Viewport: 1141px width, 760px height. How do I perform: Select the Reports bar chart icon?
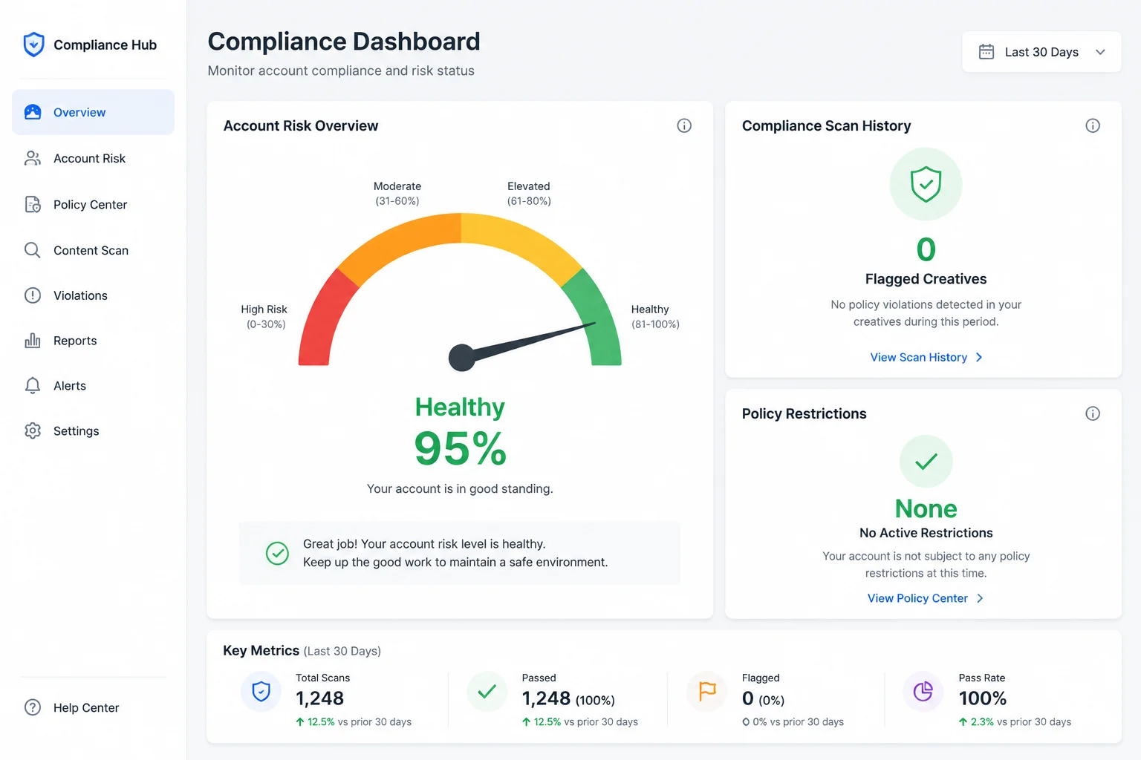33,341
